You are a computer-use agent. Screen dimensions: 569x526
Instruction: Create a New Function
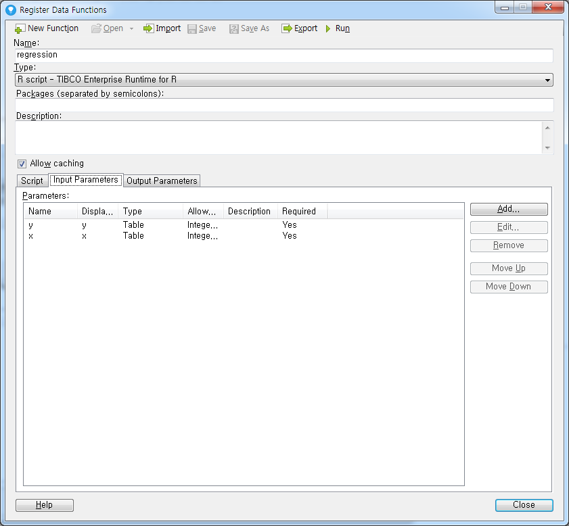pos(46,28)
